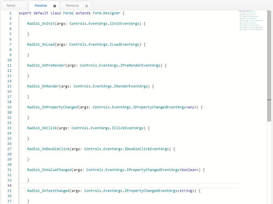Click the unsaved dot on Form1.ts tab
The height and width of the screenshot is (204, 273).
55,6
